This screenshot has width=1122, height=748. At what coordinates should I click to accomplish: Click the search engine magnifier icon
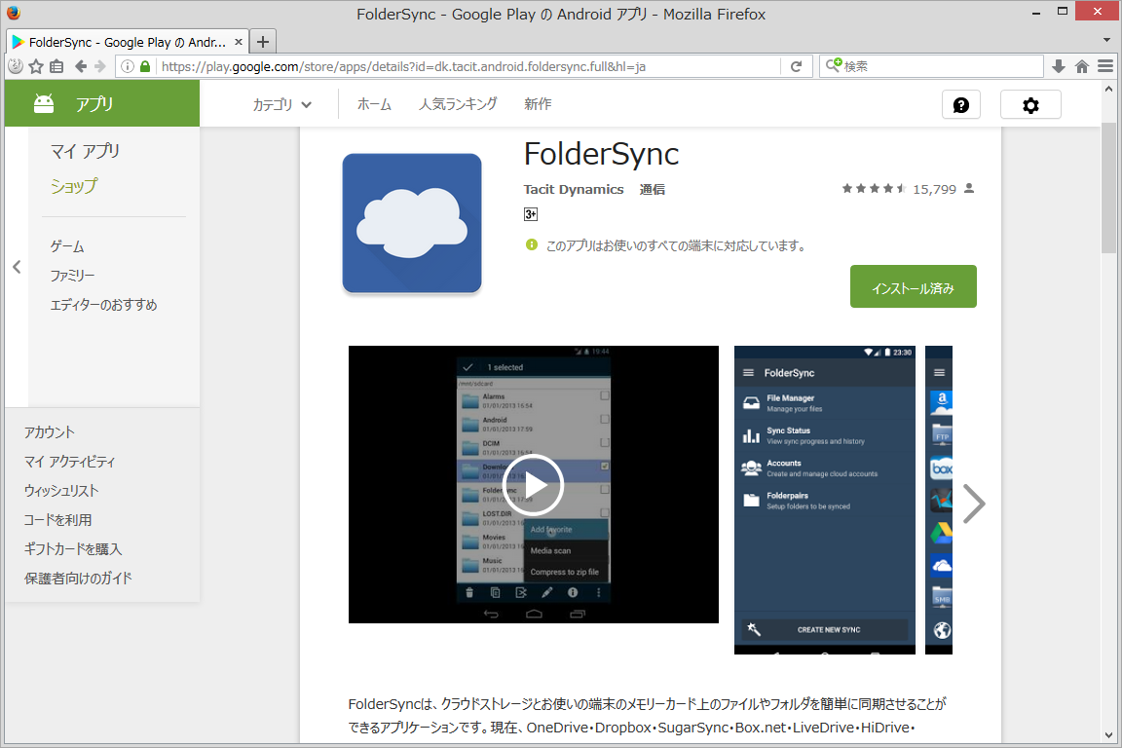(834, 66)
